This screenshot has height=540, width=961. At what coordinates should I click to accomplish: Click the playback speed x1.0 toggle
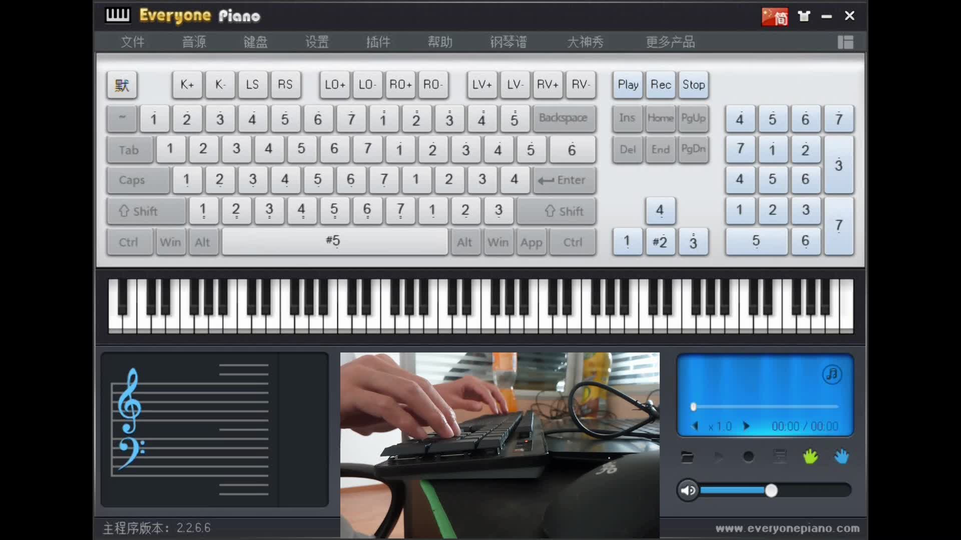tap(720, 426)
